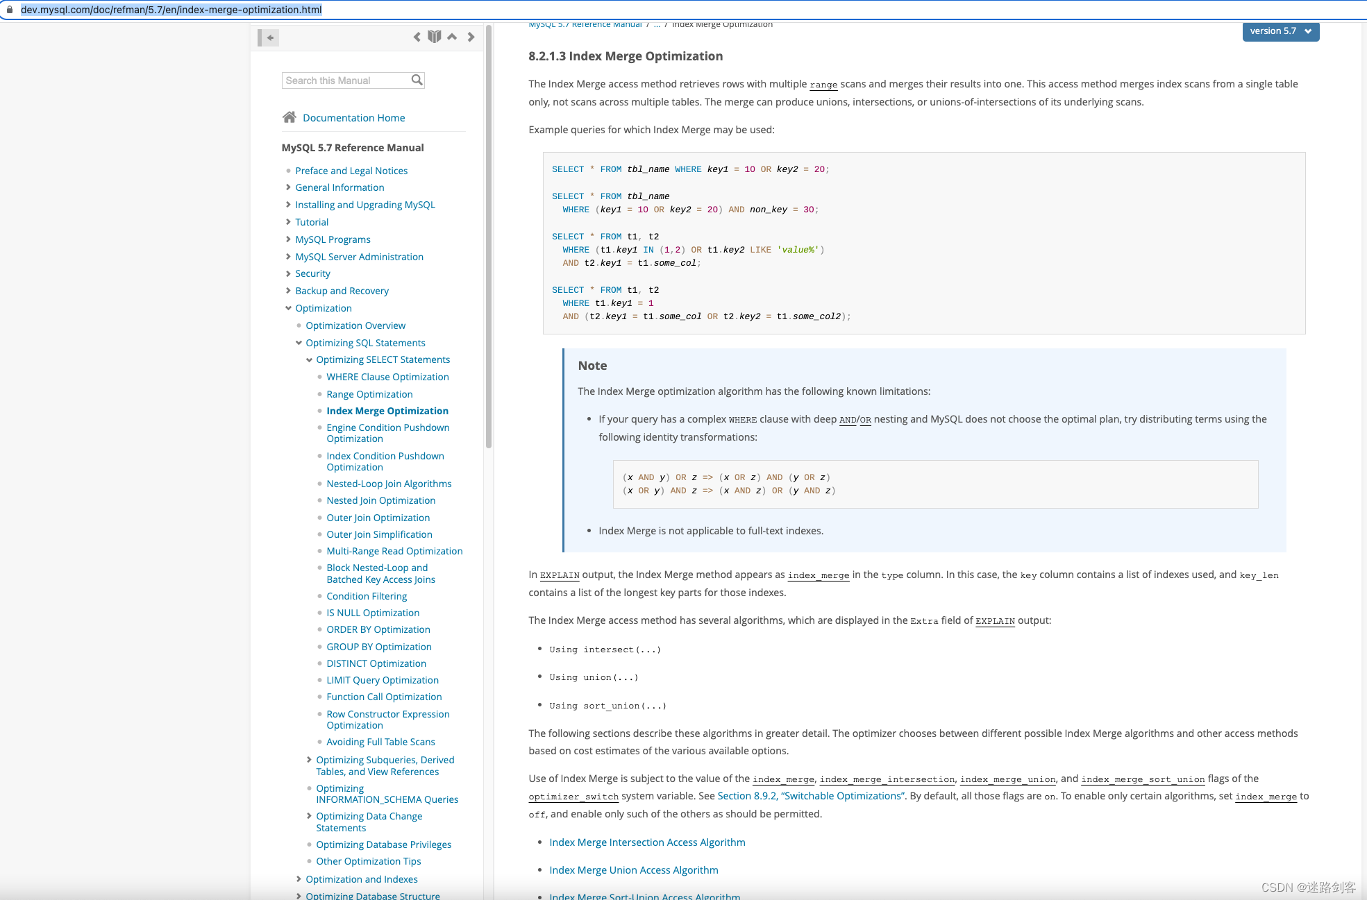Expand the Security section
The height and width of the screenshot is (900, 1367).
[x=288, y=273]
